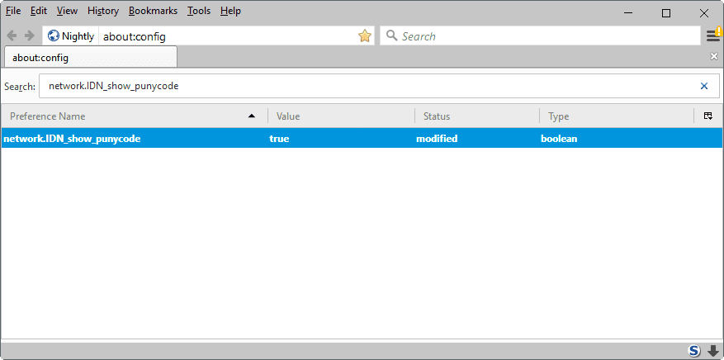The width and height of the screenshot is (724, 360).
Task: Open the View menu
Action: [x=68, y=11]
